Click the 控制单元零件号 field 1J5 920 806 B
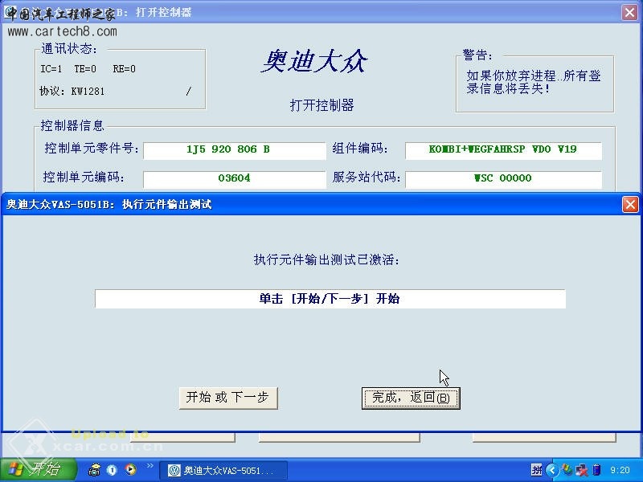 [x=234, y=150]
